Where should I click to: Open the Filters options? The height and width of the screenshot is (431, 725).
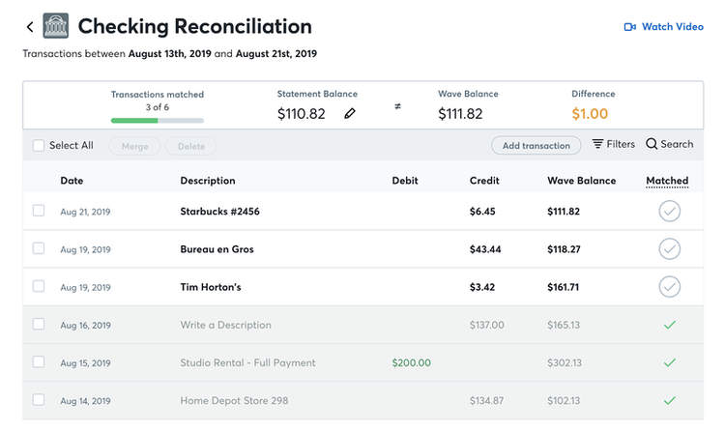point(614,144)
